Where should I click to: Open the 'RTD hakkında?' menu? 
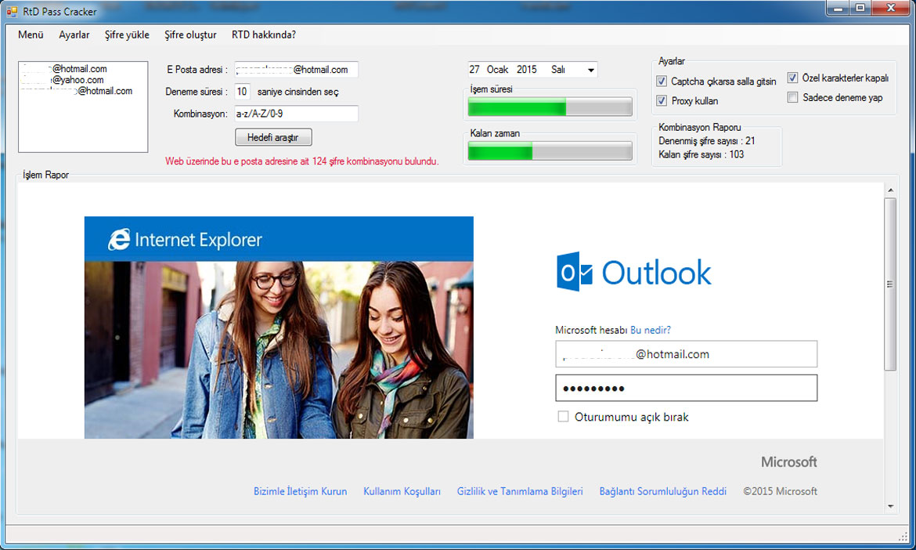(x=264, y=35)
